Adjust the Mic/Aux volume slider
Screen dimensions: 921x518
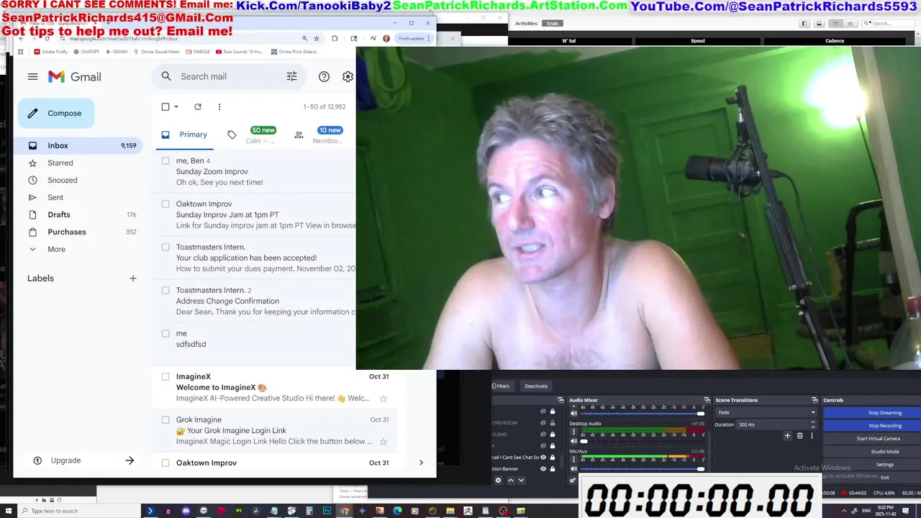643,468
